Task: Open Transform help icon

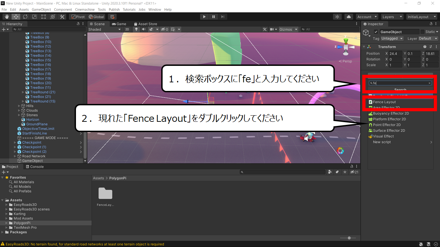Action: coord(425,47)
